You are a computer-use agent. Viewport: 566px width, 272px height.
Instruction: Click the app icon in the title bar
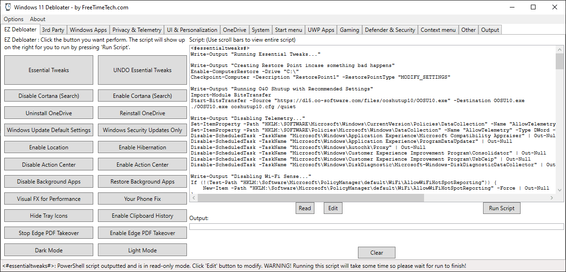(x=7, y=7)
